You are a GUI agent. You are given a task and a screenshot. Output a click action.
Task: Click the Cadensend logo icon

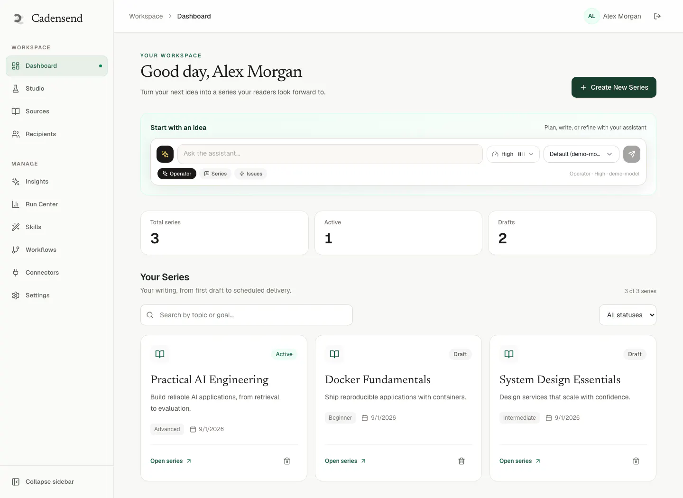[x=18, y=18]
